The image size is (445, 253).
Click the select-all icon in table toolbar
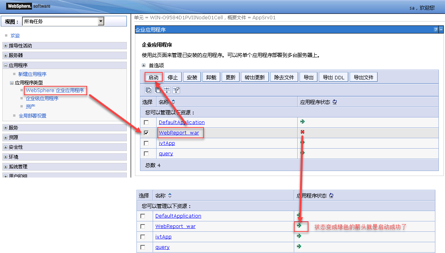coord(148,90)
